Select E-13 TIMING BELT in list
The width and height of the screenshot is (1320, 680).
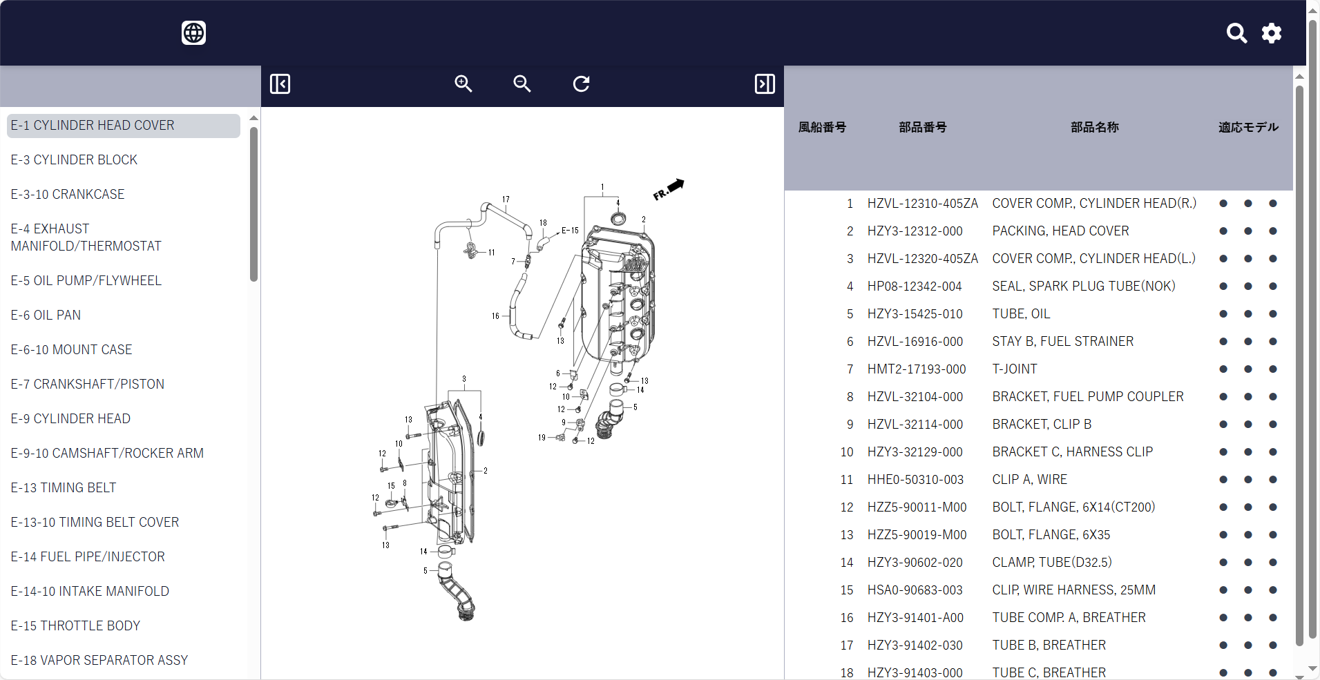(x=63, y=488)
